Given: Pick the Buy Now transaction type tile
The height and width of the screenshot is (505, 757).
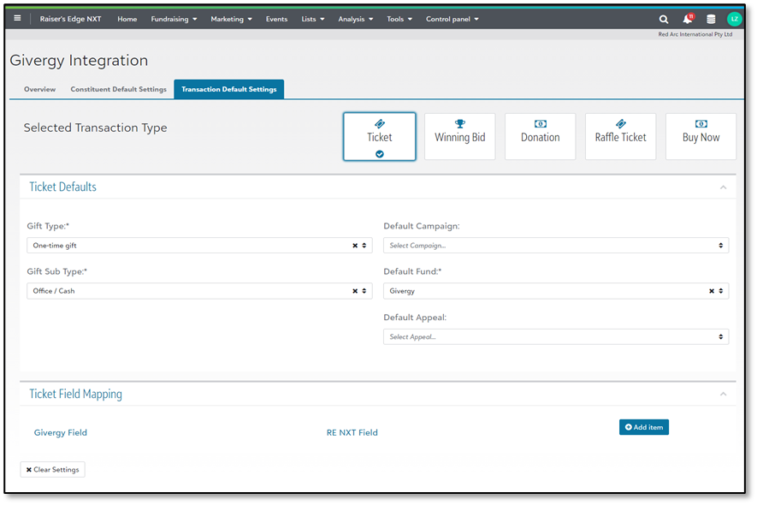Looking at the screenshot, I should tap(701, 135).
